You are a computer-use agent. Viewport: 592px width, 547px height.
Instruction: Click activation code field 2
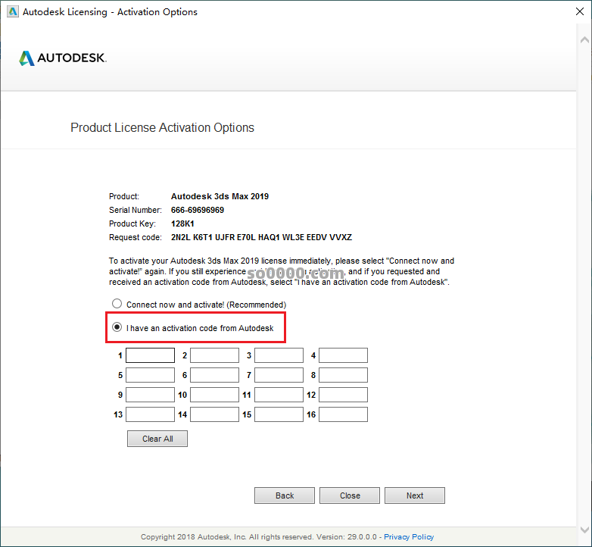[x=214, y=355]
